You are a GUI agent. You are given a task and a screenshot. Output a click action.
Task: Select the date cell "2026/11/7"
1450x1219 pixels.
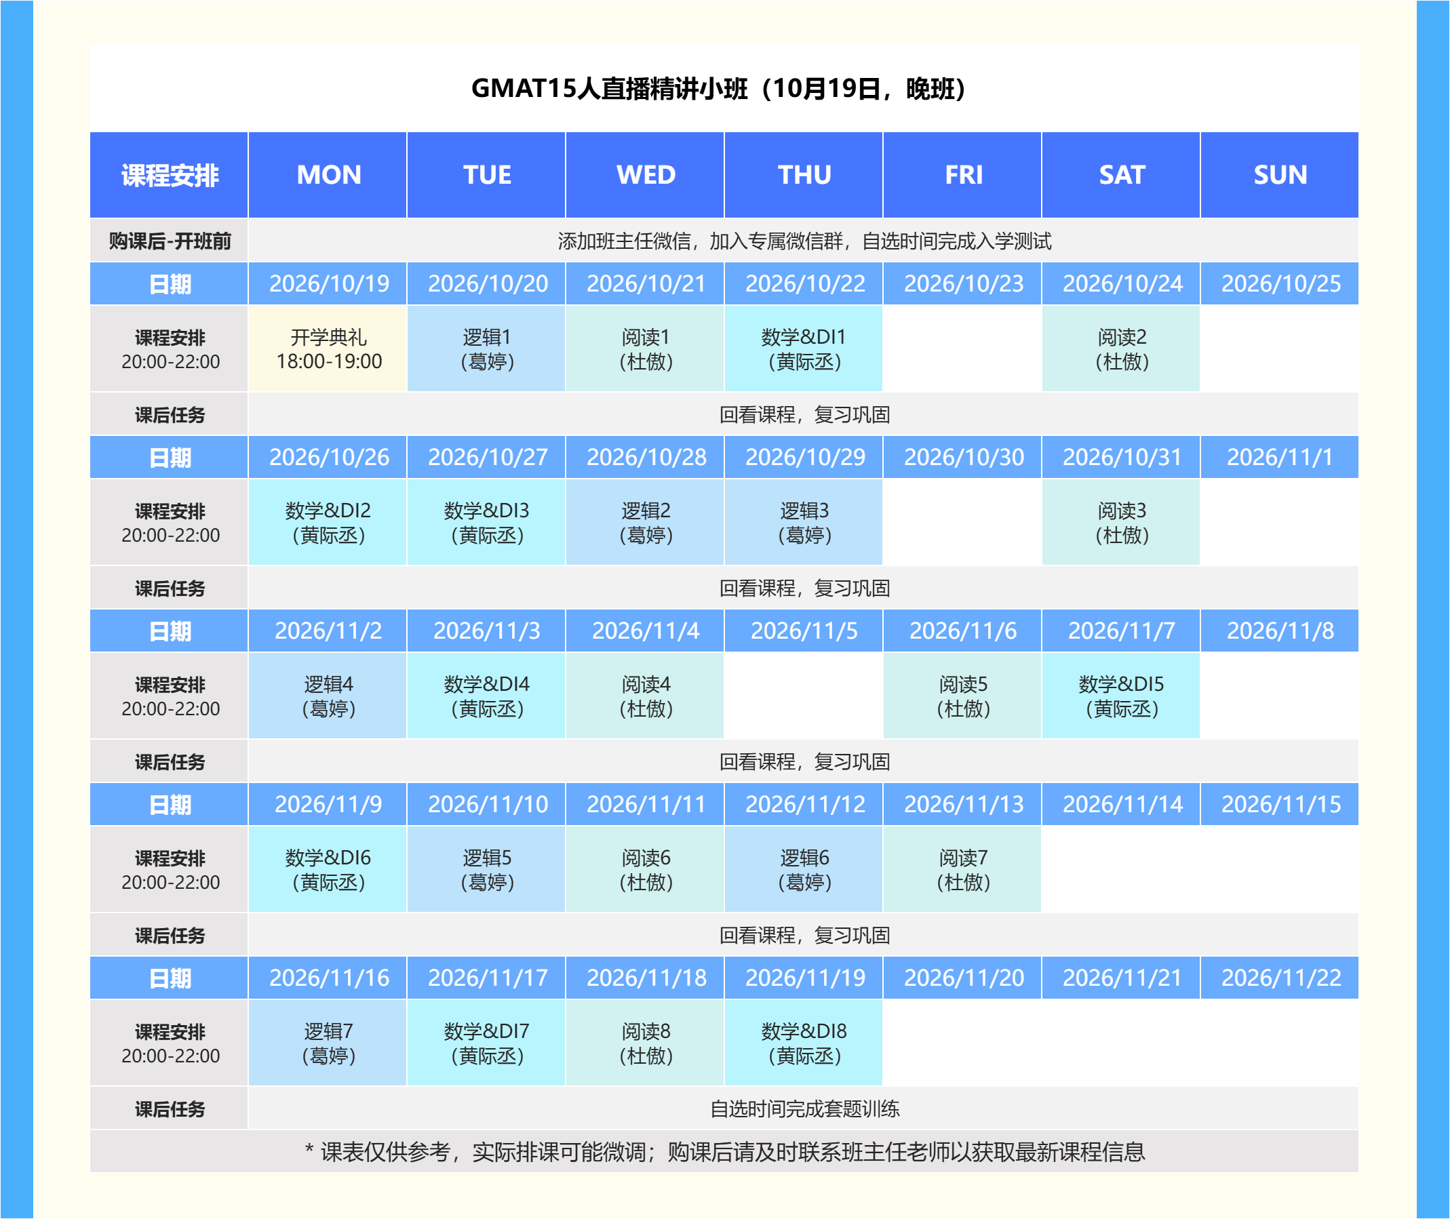[x=1121, y=631]
